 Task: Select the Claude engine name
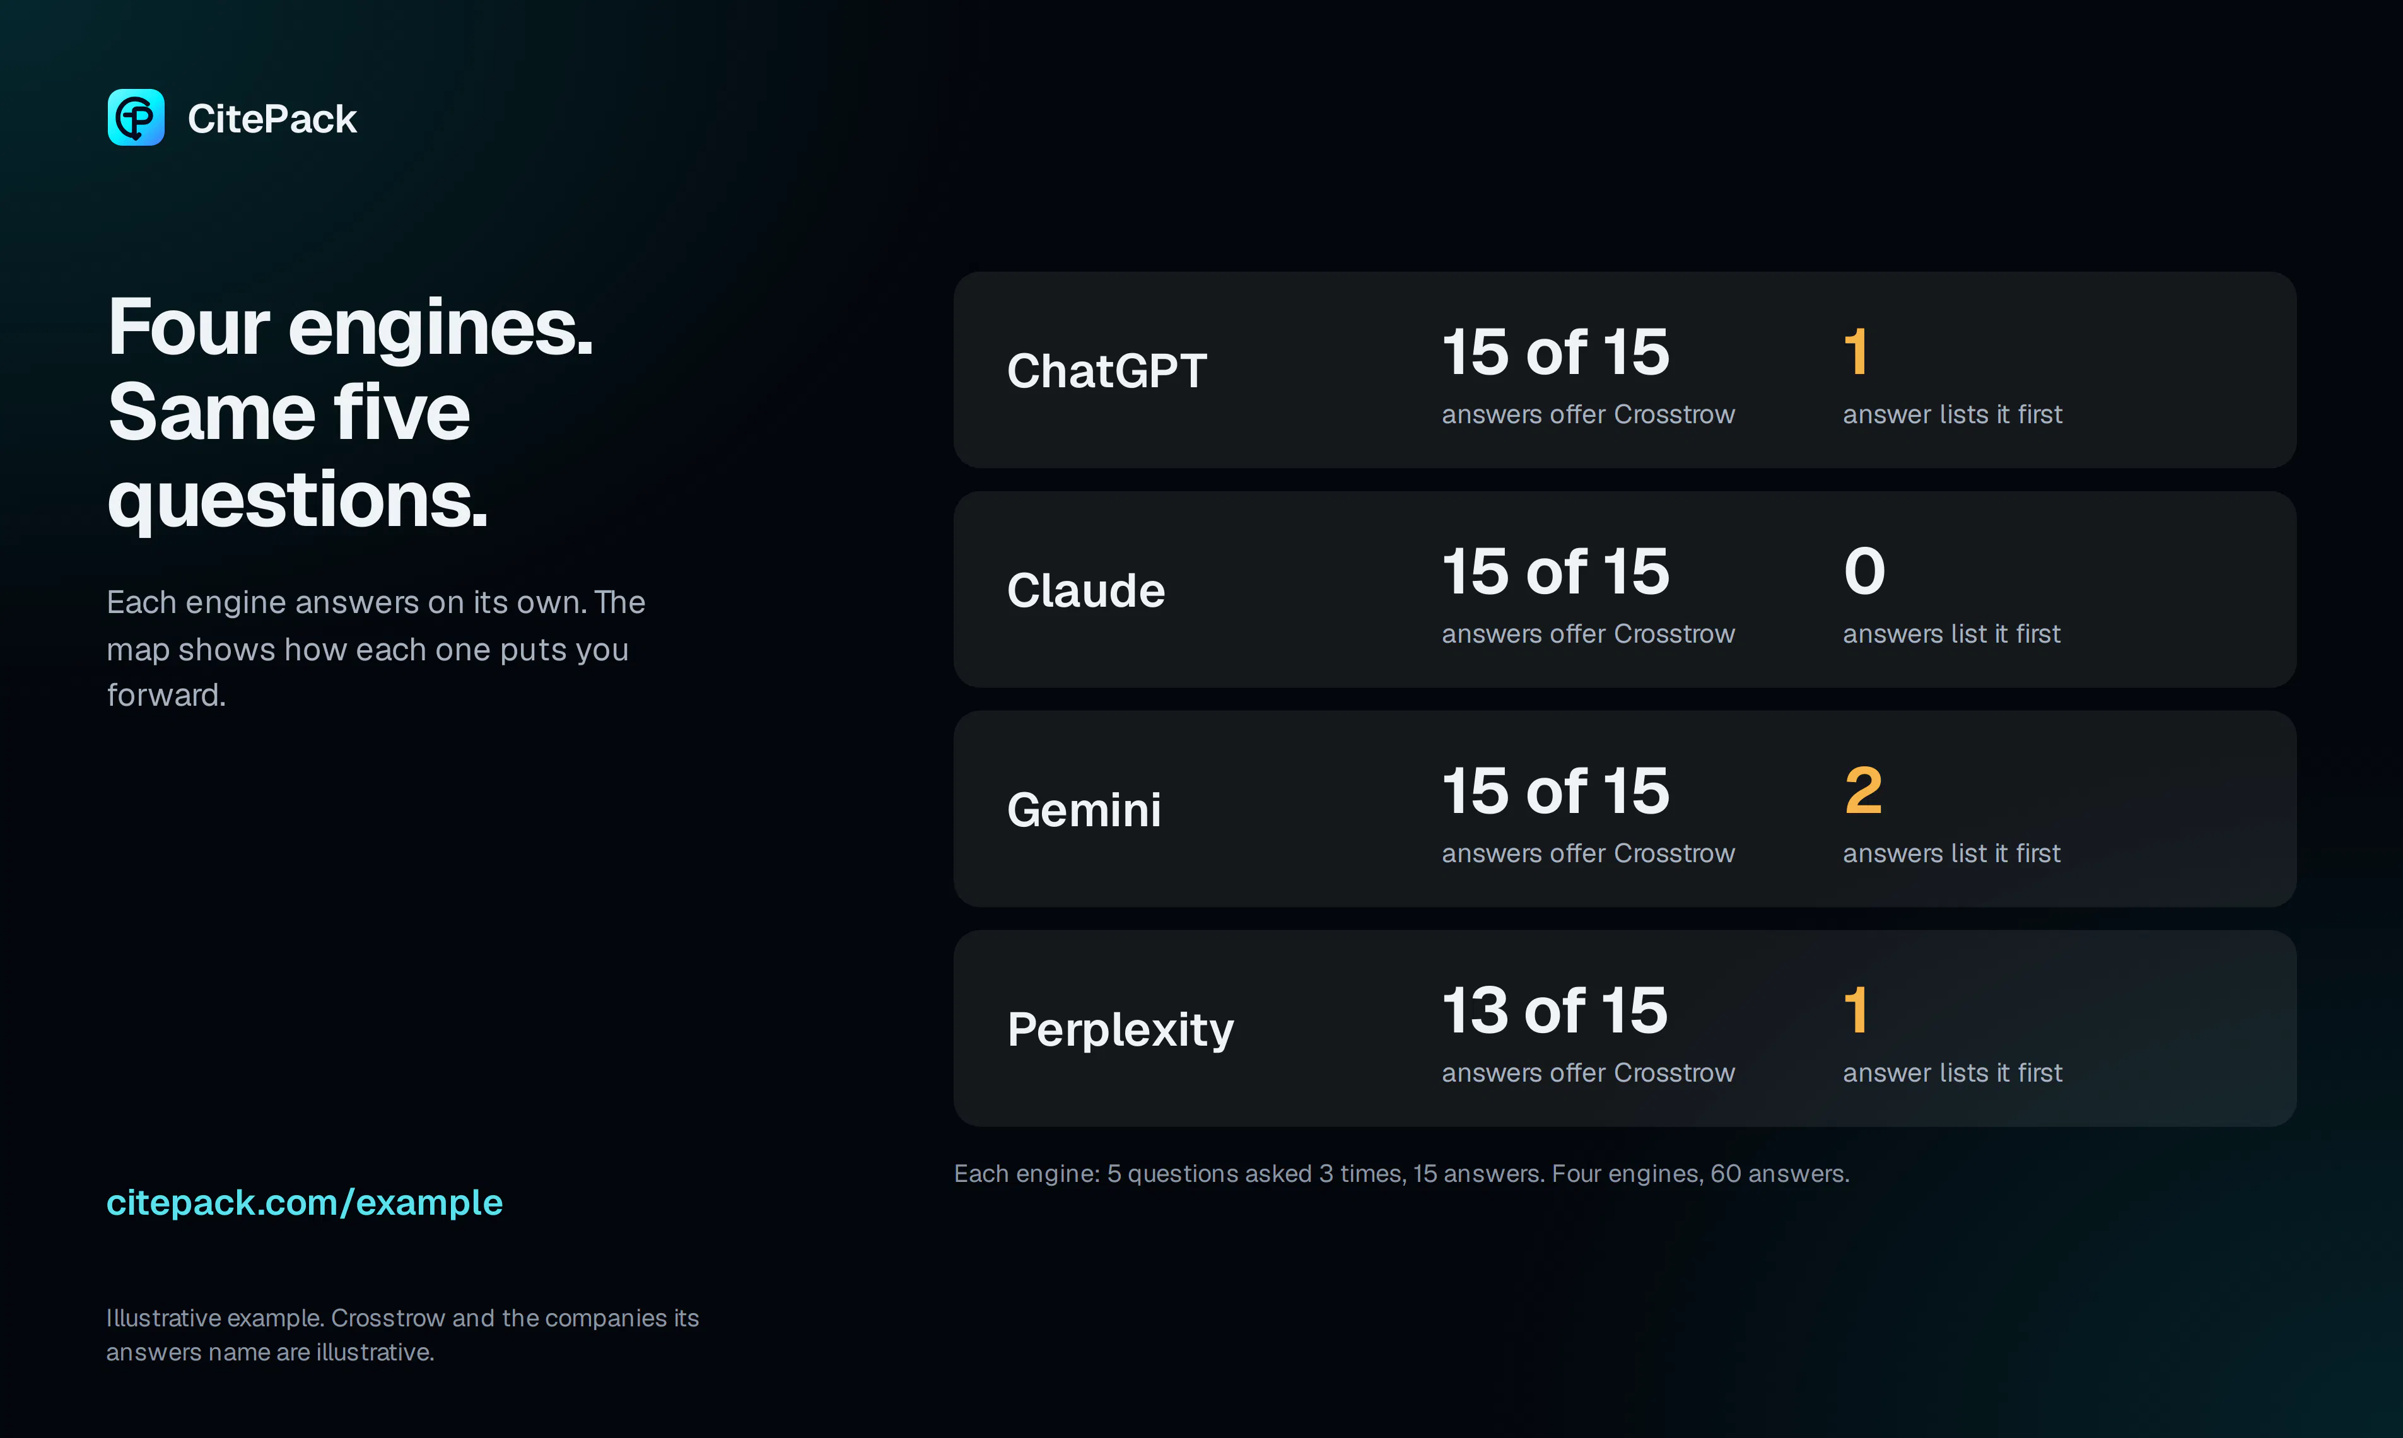1085,590
